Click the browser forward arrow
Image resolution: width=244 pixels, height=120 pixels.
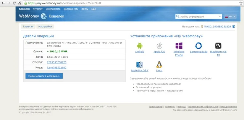(9, 3)
